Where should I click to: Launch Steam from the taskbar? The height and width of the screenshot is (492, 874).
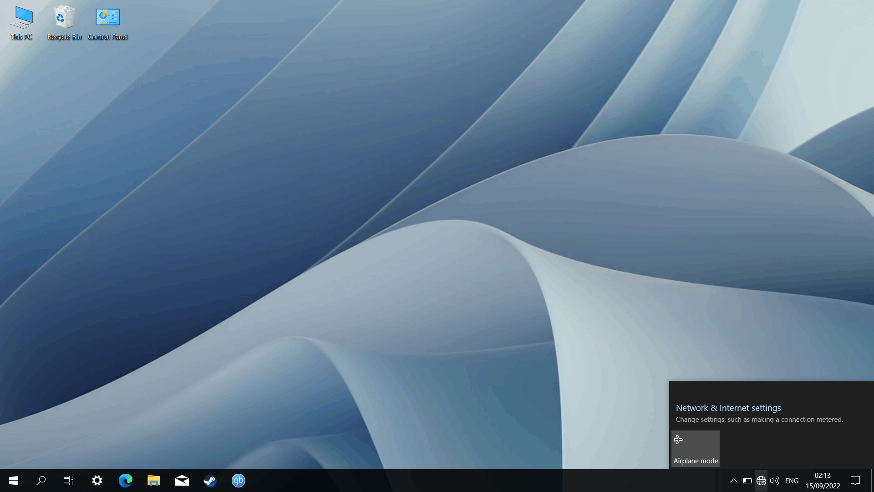[210, 481]
